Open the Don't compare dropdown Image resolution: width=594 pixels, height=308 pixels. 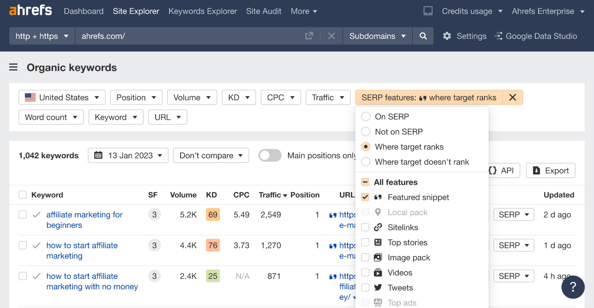tap(211, 155)
